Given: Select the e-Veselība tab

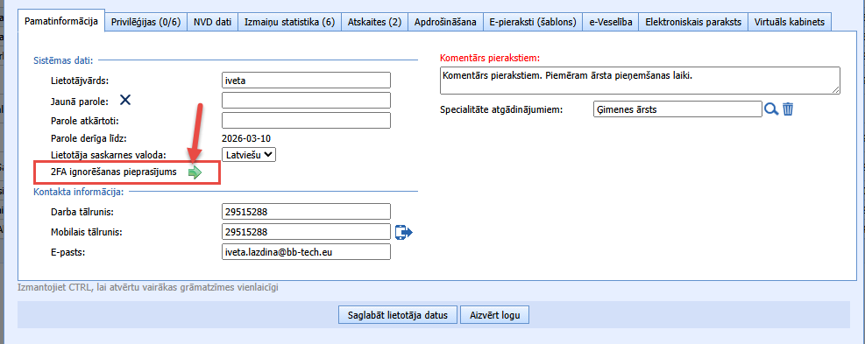Looking at the screenshot, I should pyautogui.click(x=611, y=22).
